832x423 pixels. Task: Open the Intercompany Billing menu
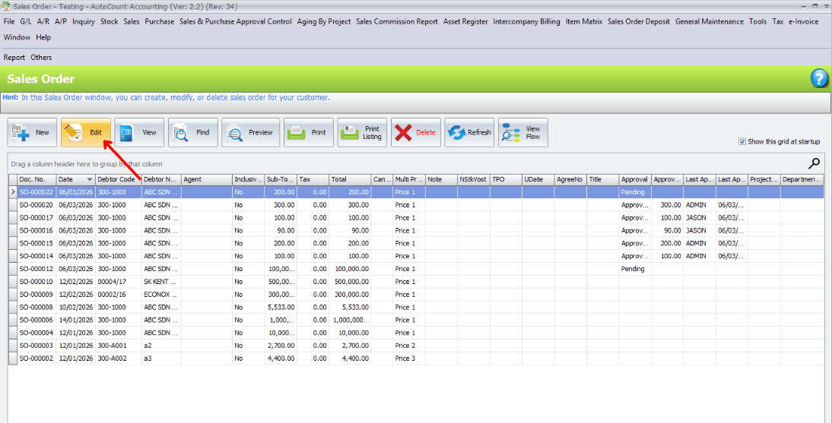[x=526, y=22]
